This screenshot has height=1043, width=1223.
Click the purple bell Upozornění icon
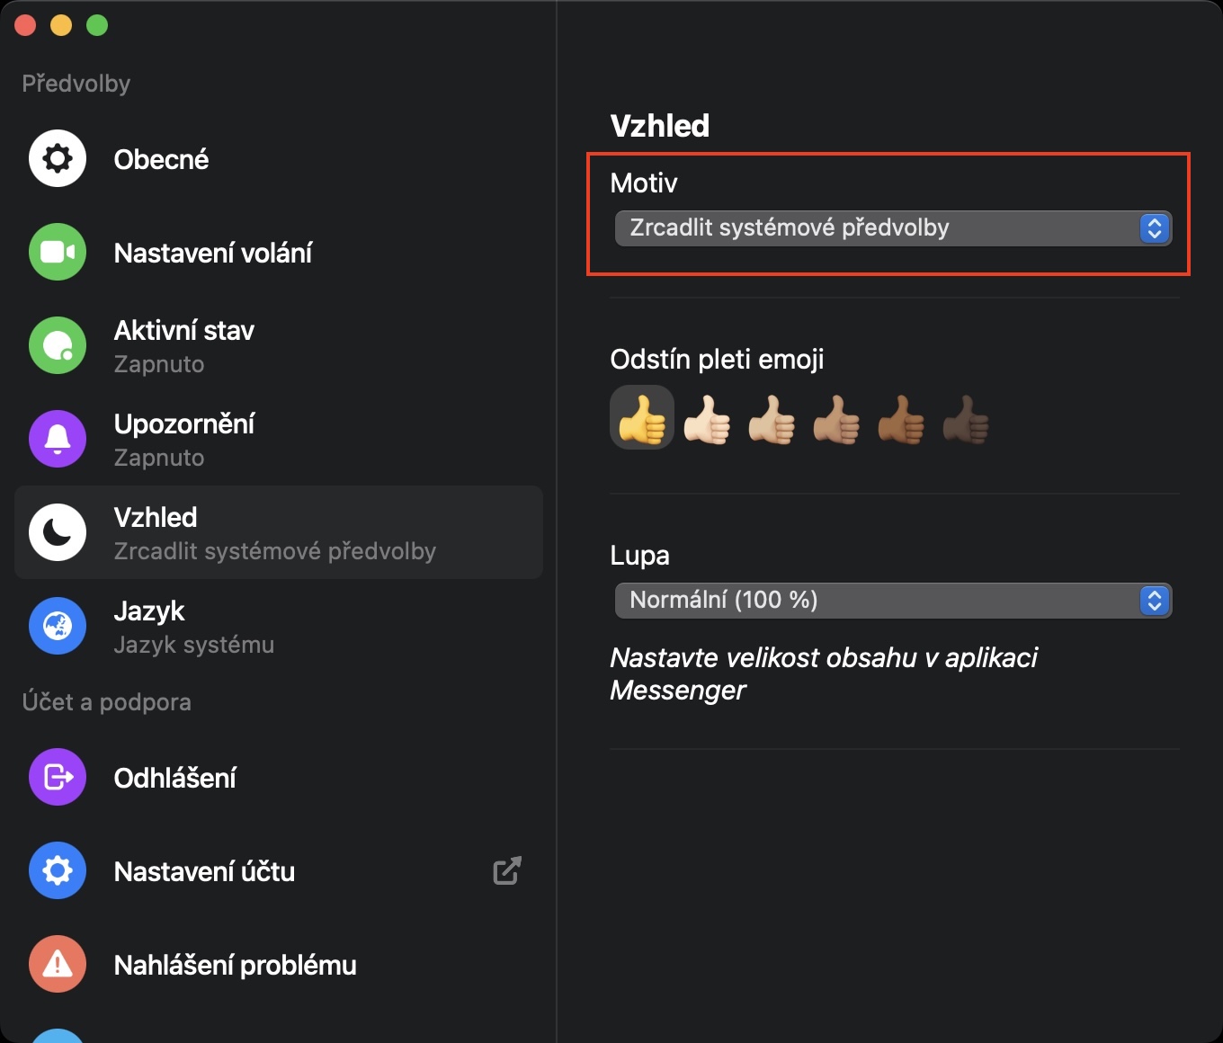tap(58, 440)
